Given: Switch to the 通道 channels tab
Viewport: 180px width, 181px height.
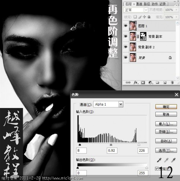Looking at the screenshot, I should (x=139, y=4).
